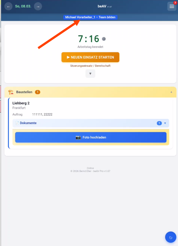
Task: Click the round blue refresh button
Action: [171, 237]
